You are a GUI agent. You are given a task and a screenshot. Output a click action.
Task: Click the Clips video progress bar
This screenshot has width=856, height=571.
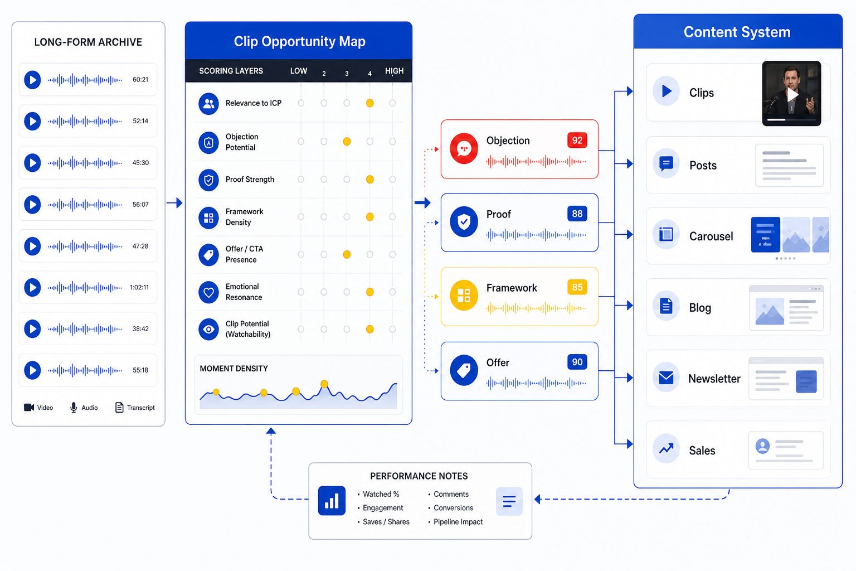791,119
